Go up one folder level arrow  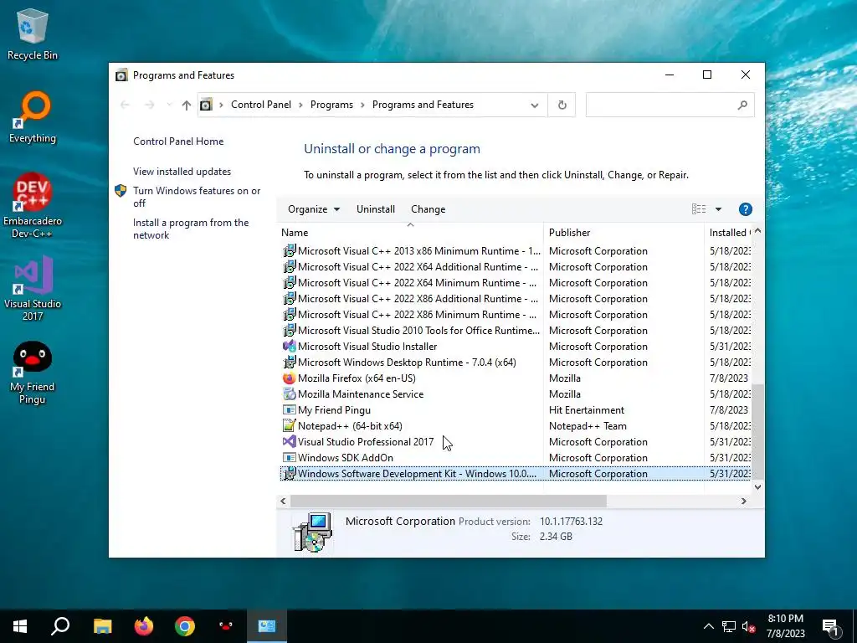pyautogui.click(x=187, y=105)
